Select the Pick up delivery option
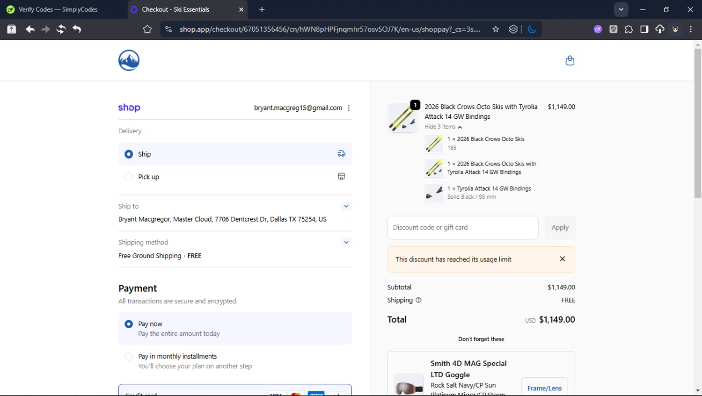The width and height of the screenshot is (702, 396). (x=129, y=177)
